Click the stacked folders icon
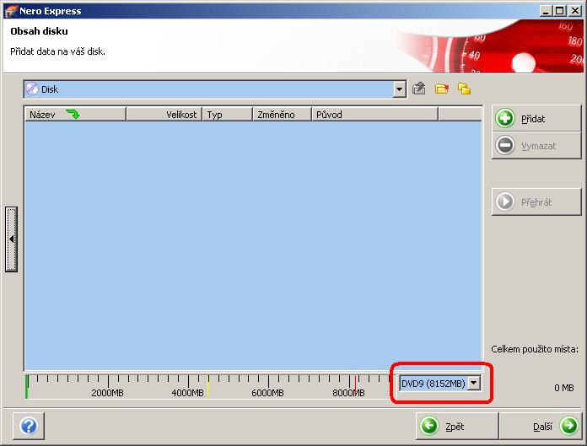Image resolution: width=587 pixels, height=446 pixels. (x=464, y=89)
